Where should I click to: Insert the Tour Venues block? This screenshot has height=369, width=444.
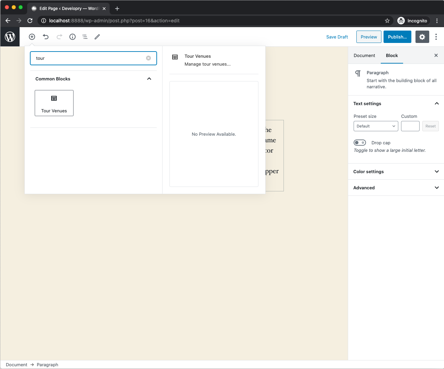tap(54, 103)
